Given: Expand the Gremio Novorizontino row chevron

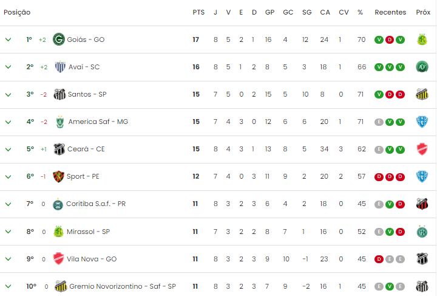Looking at the screenshot, I should pos(8,286).
